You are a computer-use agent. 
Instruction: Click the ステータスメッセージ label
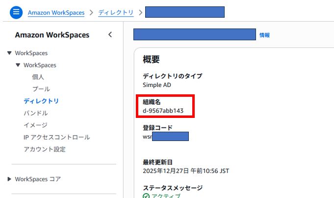[x=173, y=188]
